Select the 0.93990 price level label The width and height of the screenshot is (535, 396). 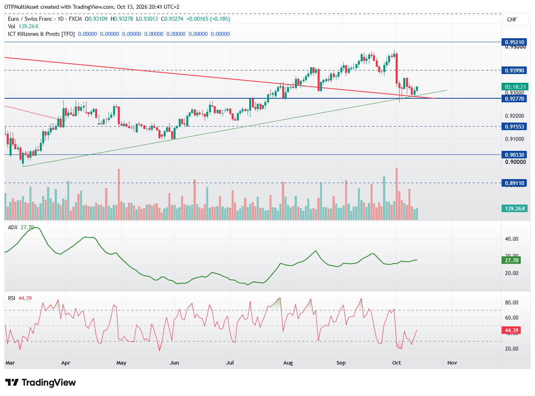click(x=515, y=70)
